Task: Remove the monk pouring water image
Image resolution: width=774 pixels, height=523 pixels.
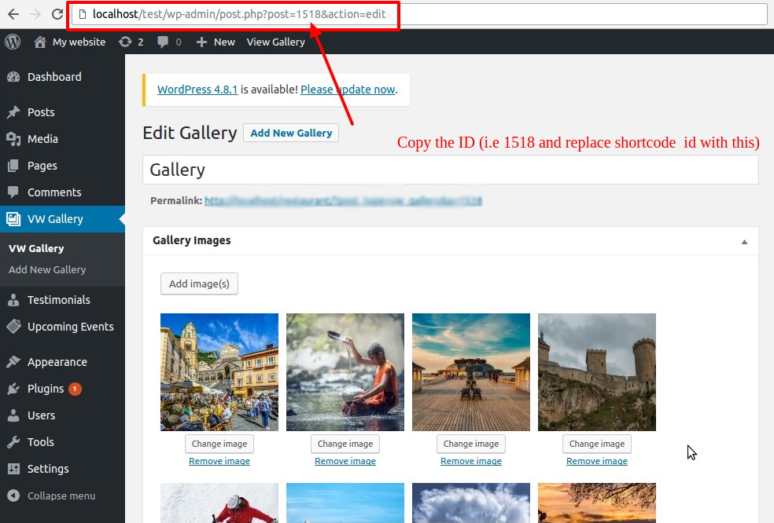Action: (345, 461)
